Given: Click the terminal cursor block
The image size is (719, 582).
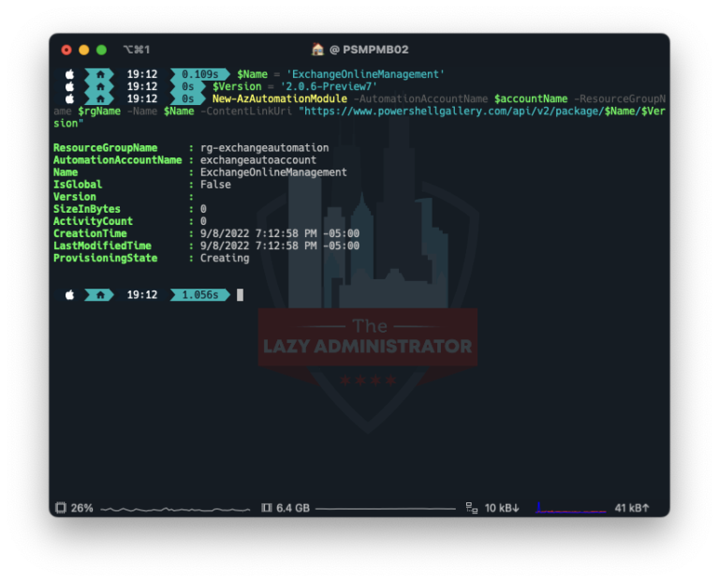Looking at the screenshot, I should click(x=240, y=295).
